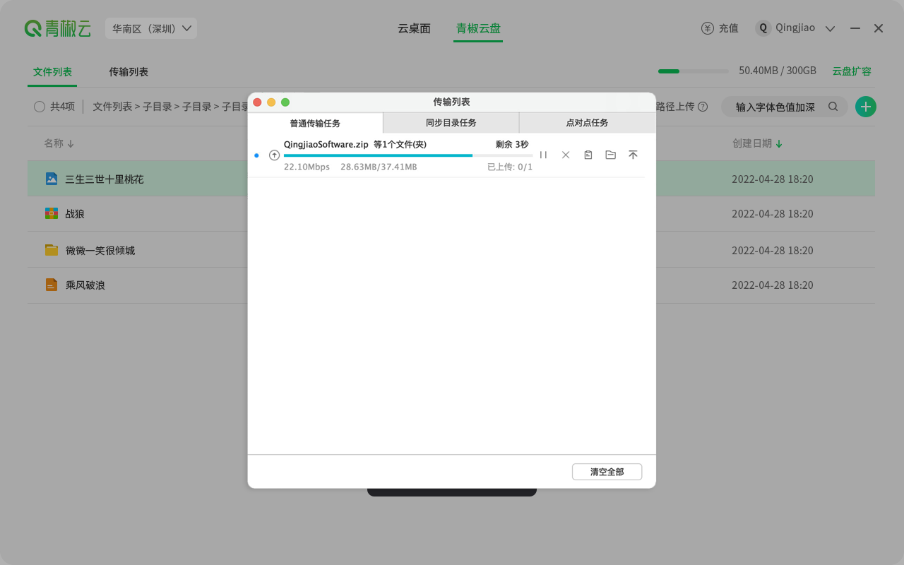Click the folder icon of 微微一笑很倾城
This screenshot has height=565, width=904.
point(52,250)
